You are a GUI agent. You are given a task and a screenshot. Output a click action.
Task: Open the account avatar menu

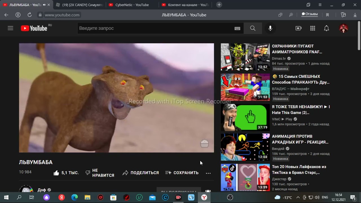coord(344,28)
